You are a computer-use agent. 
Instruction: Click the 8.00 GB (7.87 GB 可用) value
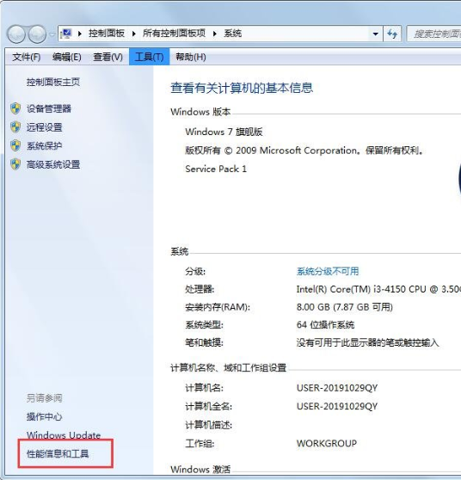pyautogui.click(x=345, y=307)
